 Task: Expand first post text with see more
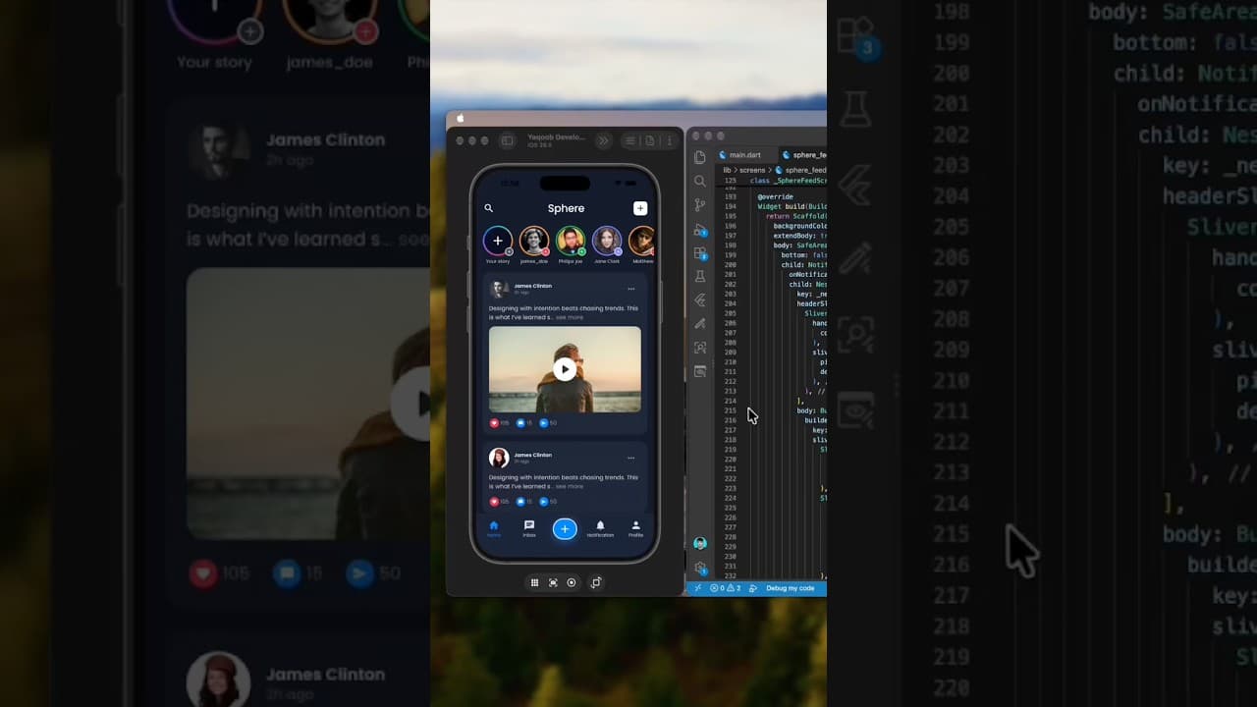tap(570, 317)
